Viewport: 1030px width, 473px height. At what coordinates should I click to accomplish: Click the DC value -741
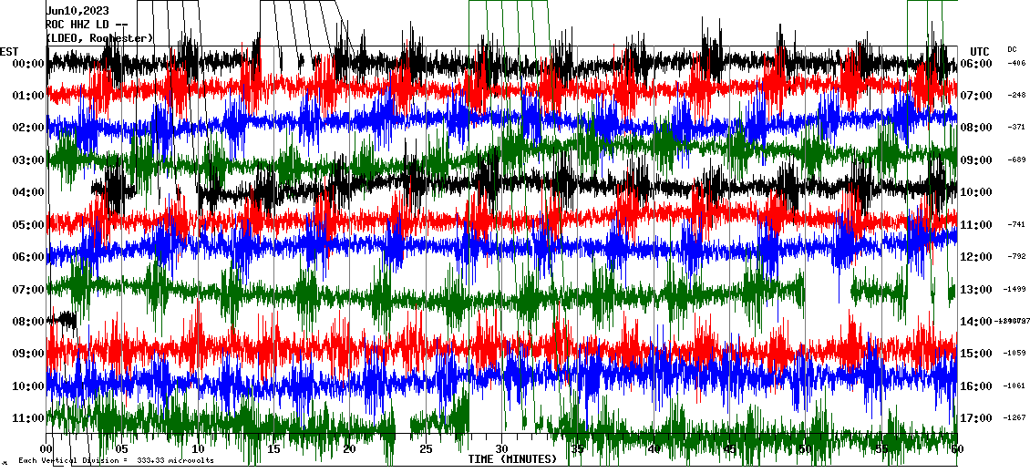[x=1016, y=225]
